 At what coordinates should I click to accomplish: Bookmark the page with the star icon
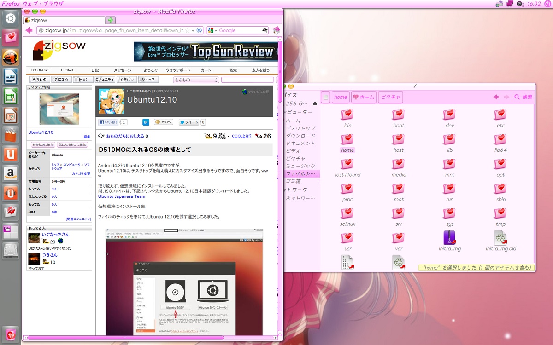[x=188, y=30]
